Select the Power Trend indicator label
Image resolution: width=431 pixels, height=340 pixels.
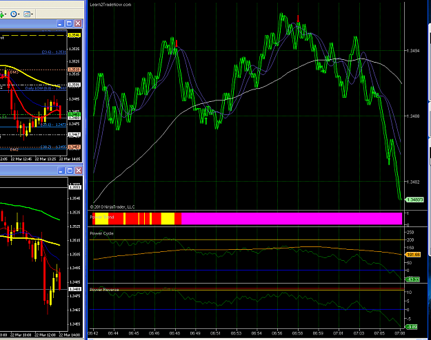(101, 217)
